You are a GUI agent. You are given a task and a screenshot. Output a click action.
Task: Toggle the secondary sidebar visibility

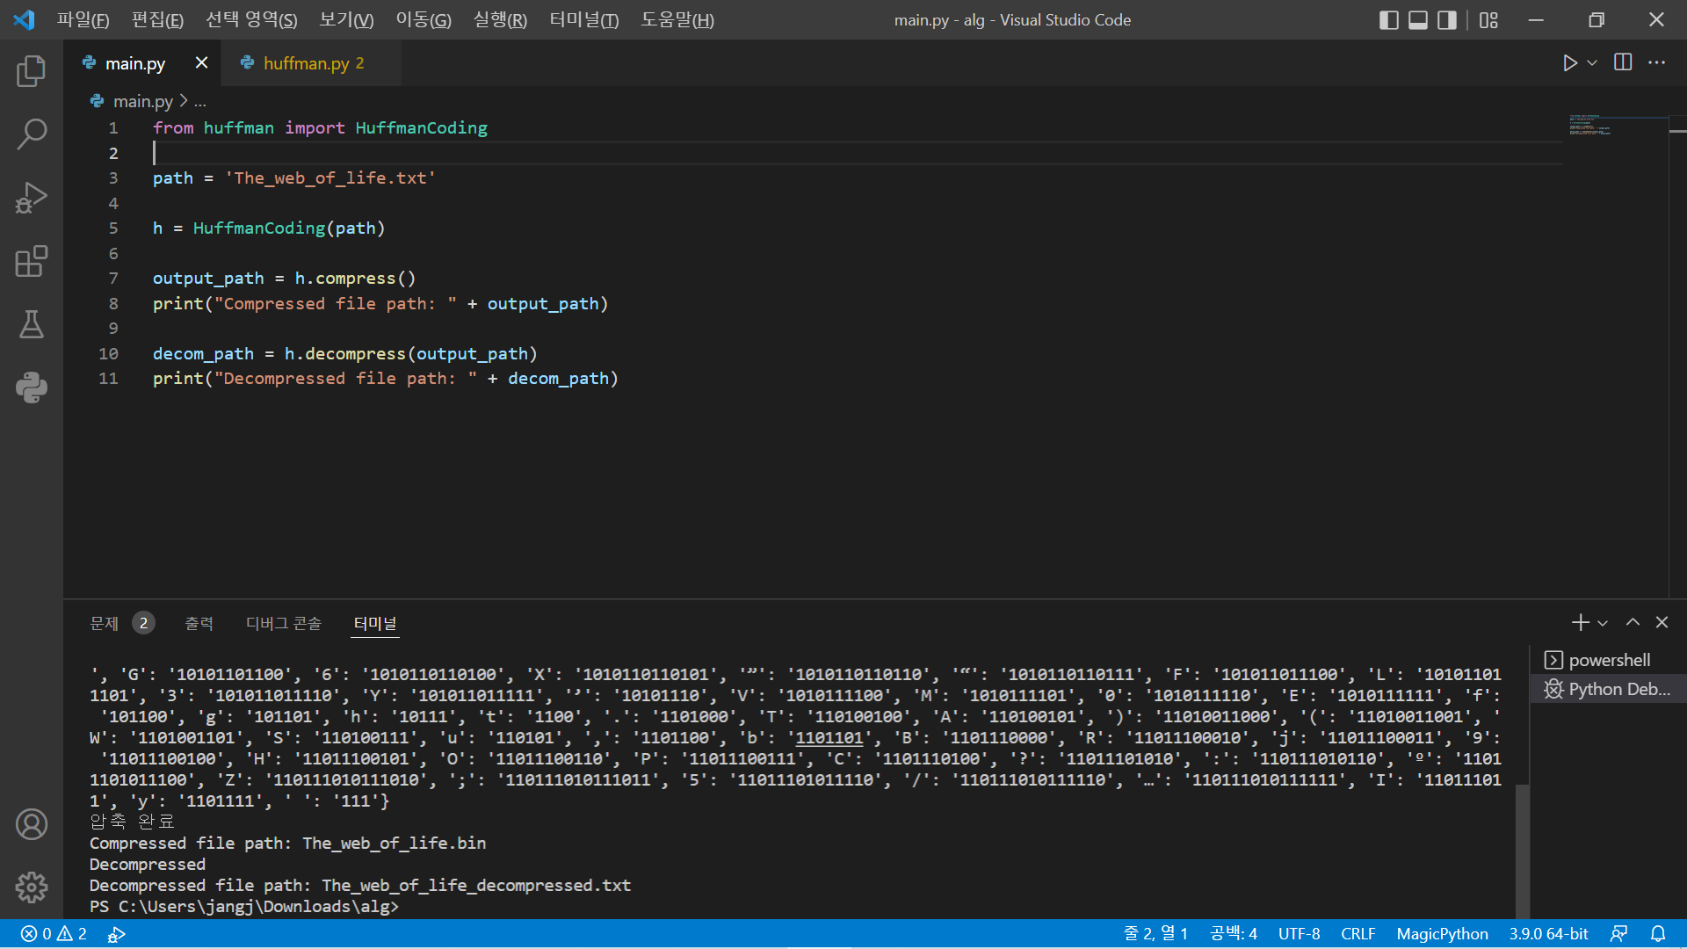point(1446,19)
